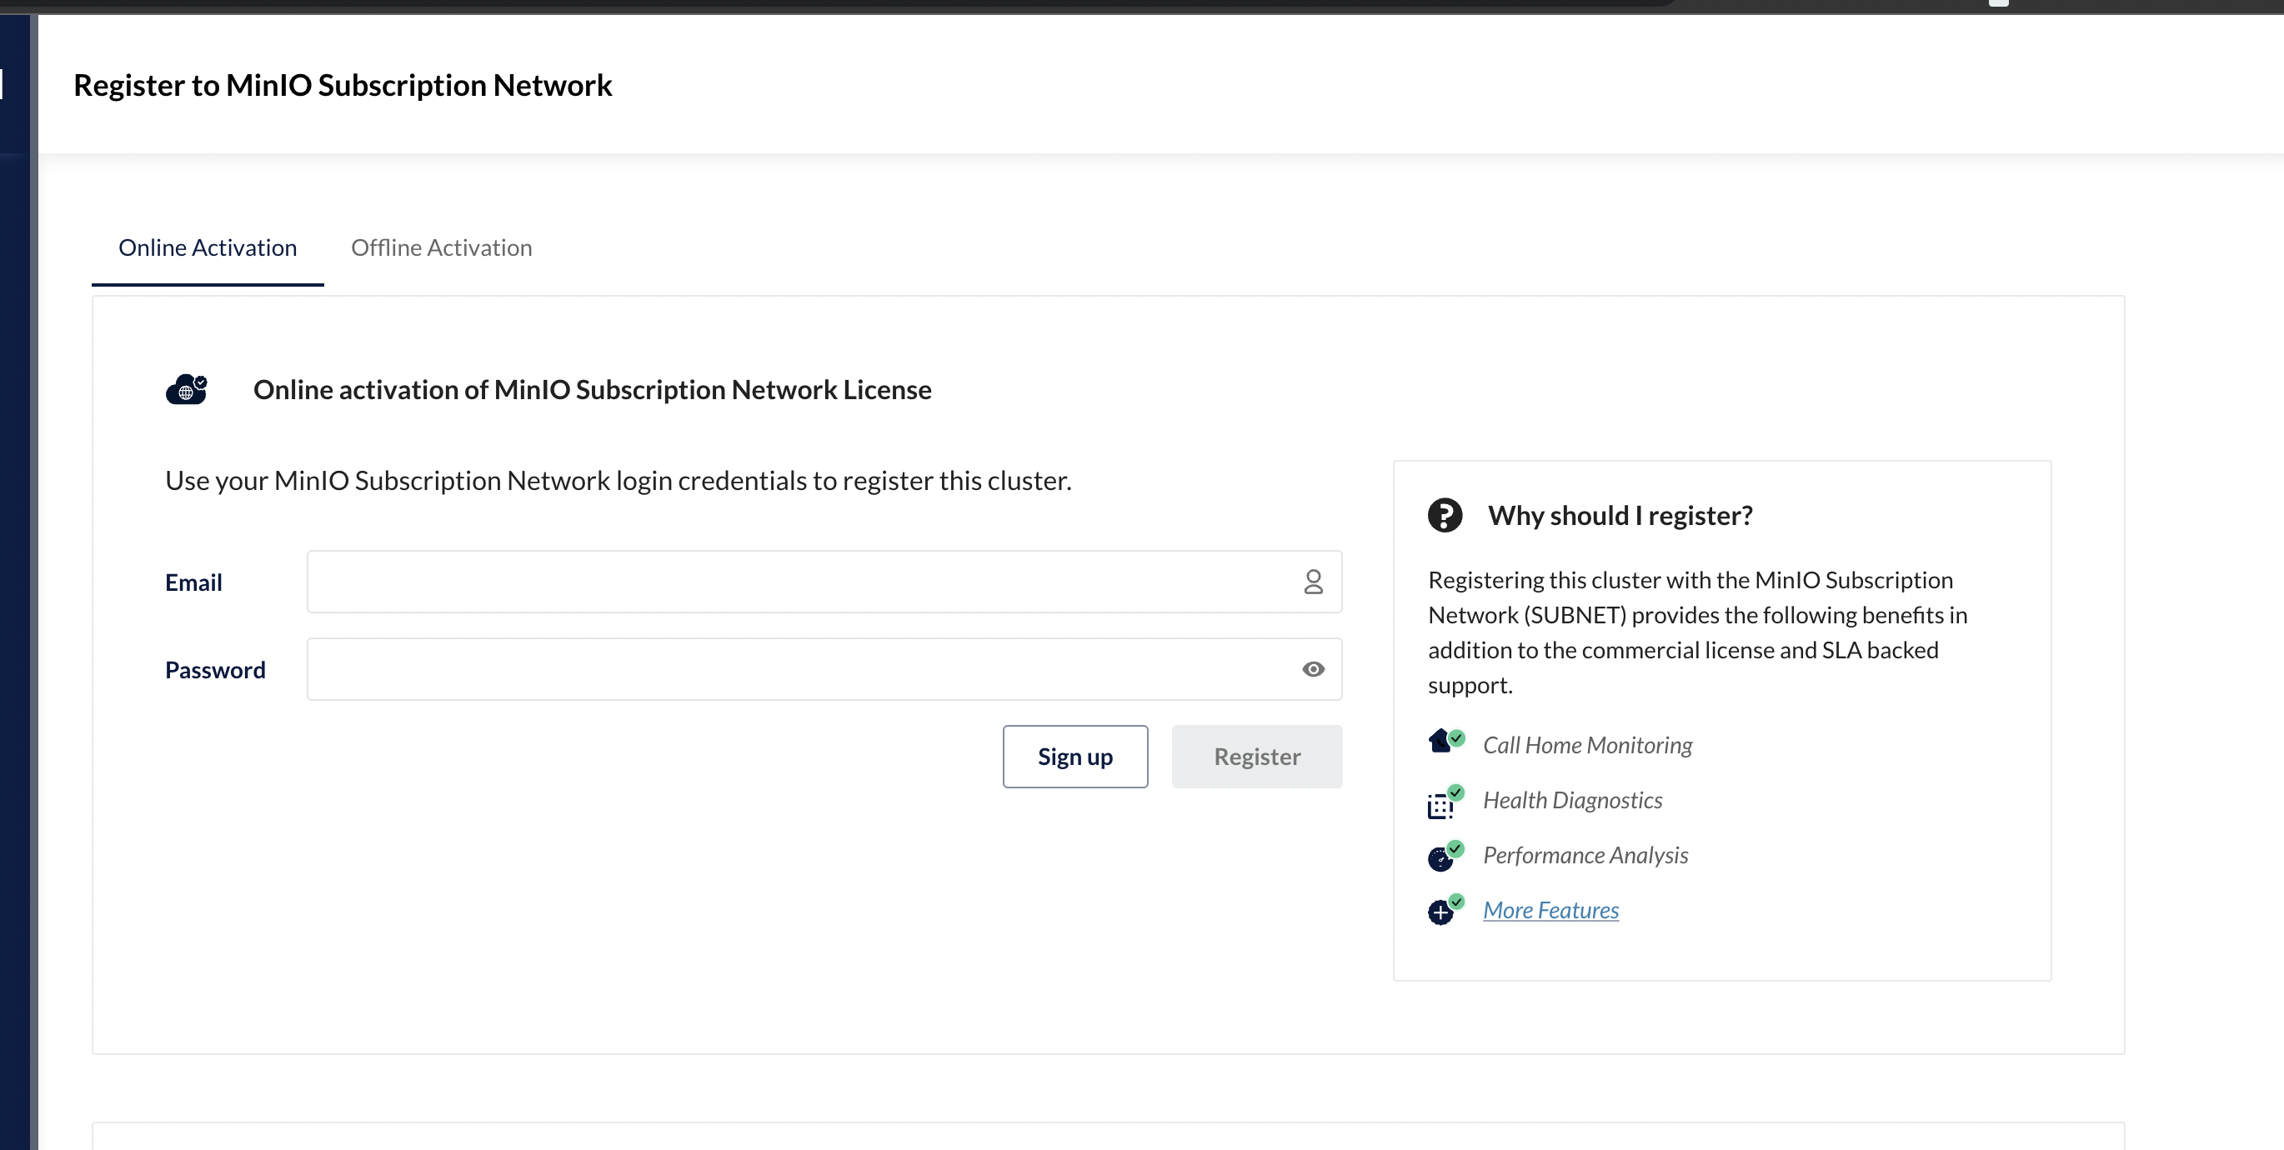Switch to the Offline Activation tab
The image size is (2284, 1150).
click(x=442, y=247)
